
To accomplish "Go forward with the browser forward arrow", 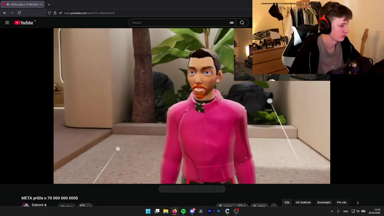I will pos(12,13).
